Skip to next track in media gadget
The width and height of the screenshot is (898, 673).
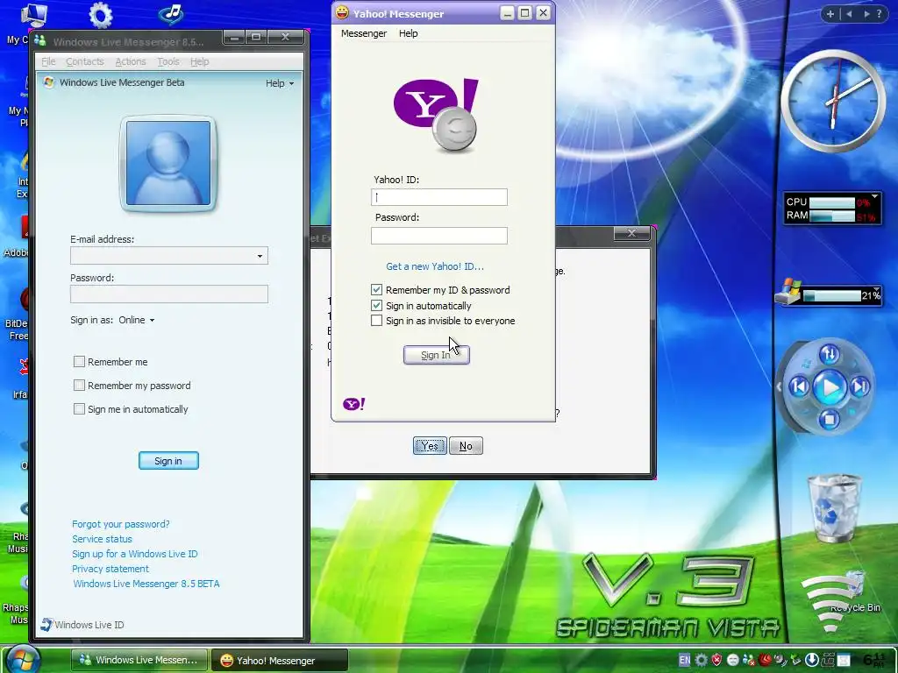pyautogui.click(x=859, y=387)
